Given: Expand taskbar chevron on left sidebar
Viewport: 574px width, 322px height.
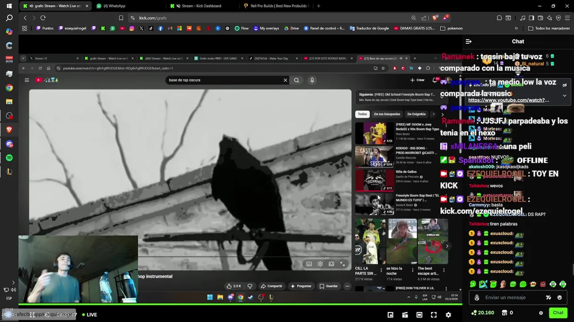Looking at the screenshot, I should pos(13,283).
